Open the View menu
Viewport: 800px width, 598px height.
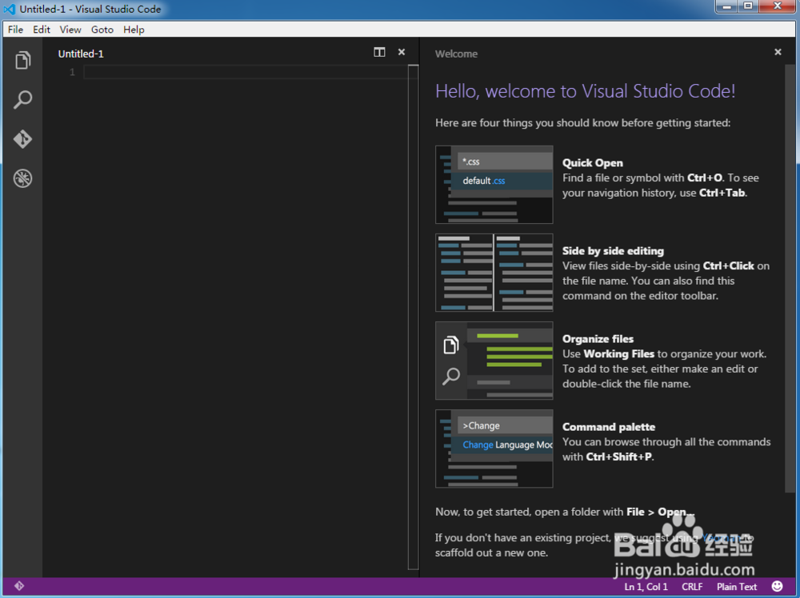coord(70,30)
